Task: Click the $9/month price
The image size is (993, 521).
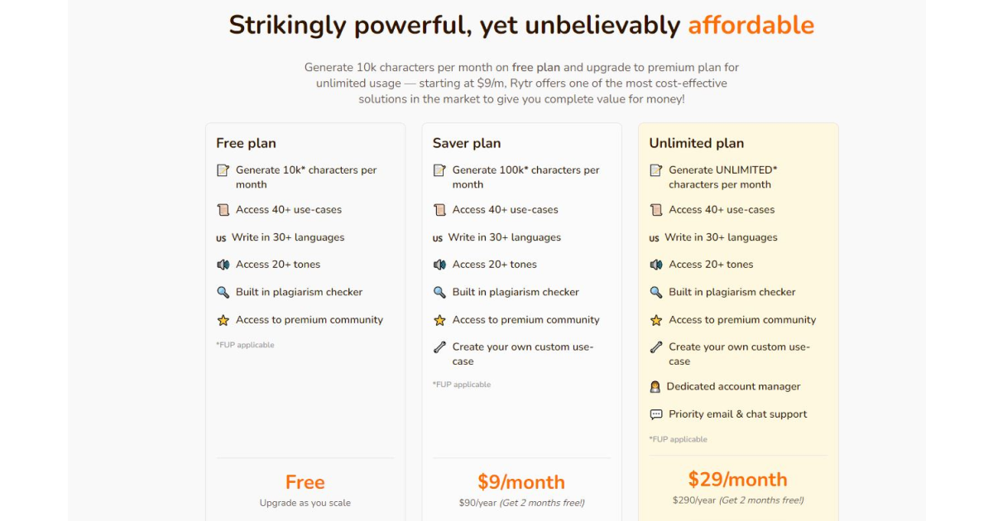Action: click(x=521, y=482)
